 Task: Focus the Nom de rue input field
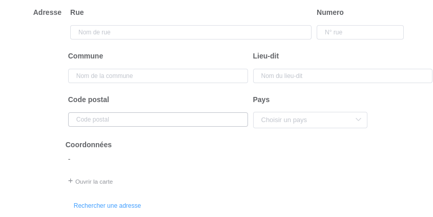point(191,32)
